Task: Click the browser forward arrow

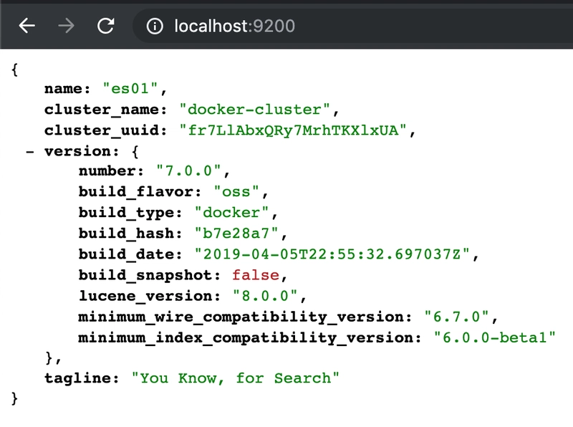Action: tap(66, 27)
